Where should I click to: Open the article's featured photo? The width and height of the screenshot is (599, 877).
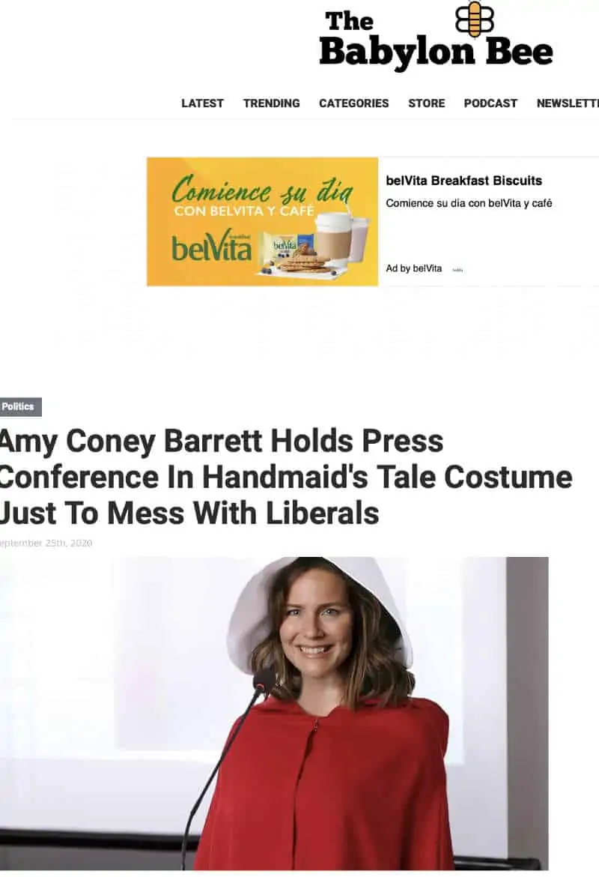[274, 714]
